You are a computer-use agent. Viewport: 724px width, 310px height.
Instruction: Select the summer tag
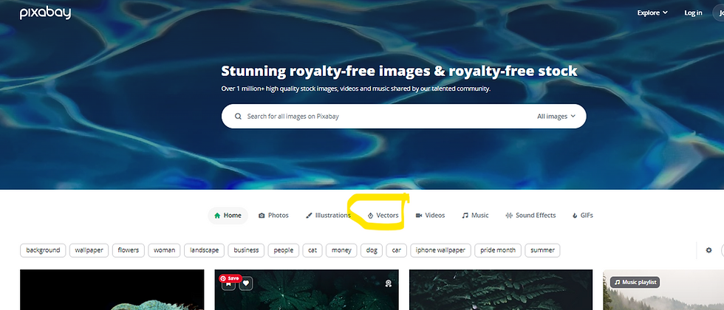(542, 250)
